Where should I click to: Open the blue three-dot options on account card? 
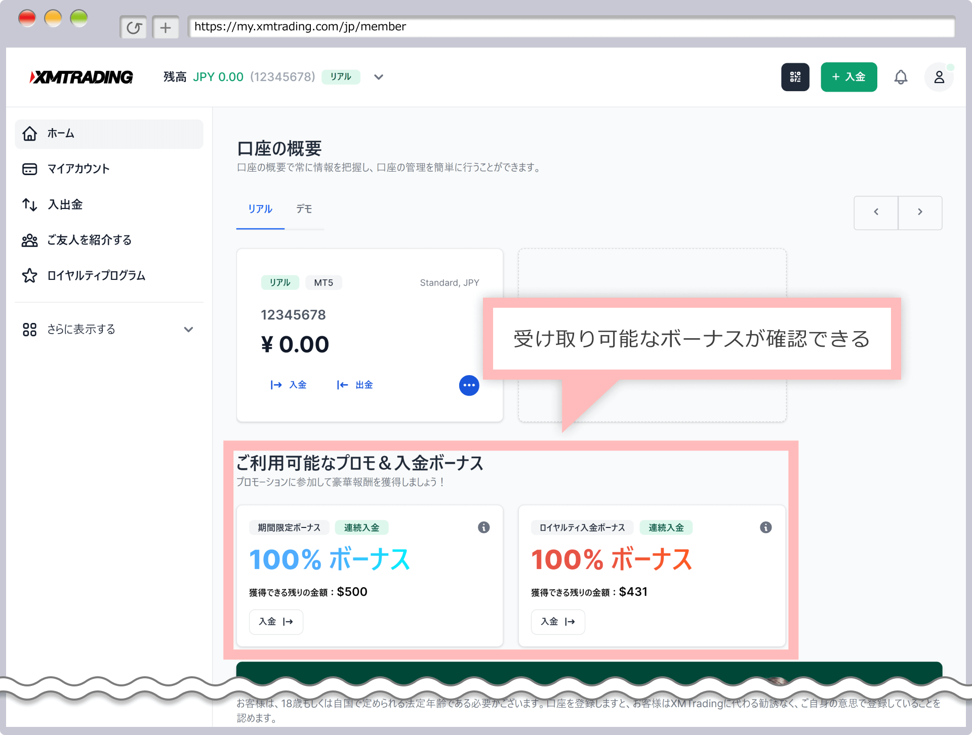click(x=469, y=385)
